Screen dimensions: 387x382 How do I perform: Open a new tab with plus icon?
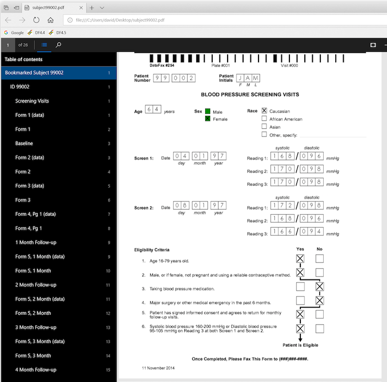point(92,7)
